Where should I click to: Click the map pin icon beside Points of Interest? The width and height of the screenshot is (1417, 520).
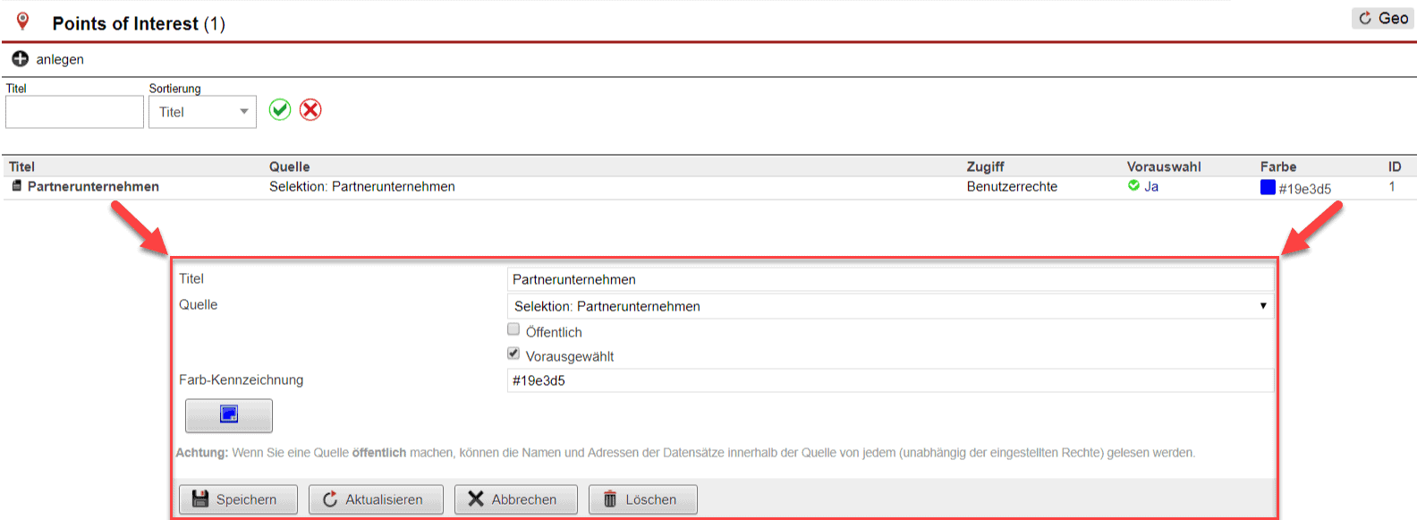point(23,21)
